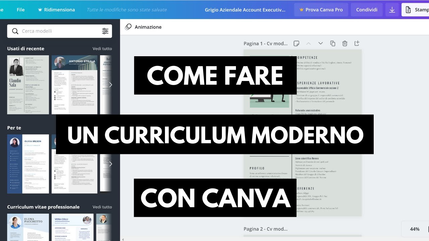Click the Cerca modelli search field
429x241 pixels.
pyautogui.click(x=60, y=31)
